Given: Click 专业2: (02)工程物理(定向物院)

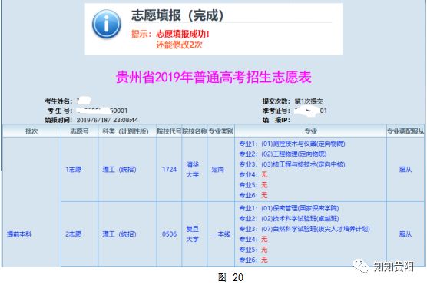Looking at the screenshot, I should [x=283, y=154].
